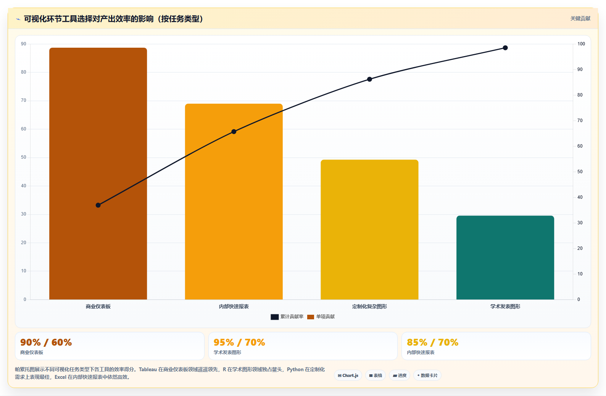This screenshot has height=396, width=606.
Task: Toggle the 单项贡献 legend swatch
Action: tap(311, 317)
